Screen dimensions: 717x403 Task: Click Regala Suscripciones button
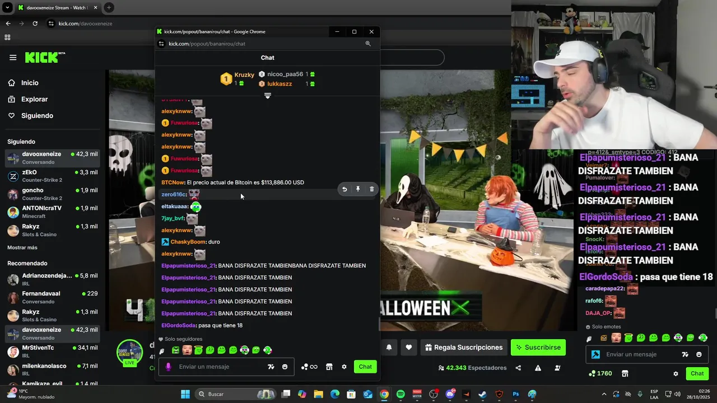(463, 348)
